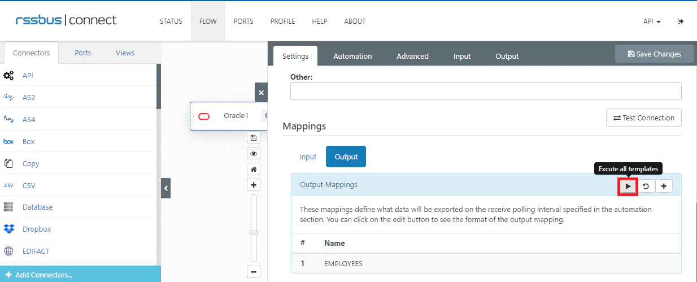Open the PROFILE menu
This screenshot has width=697, height=282.
(x=282, y=21)
